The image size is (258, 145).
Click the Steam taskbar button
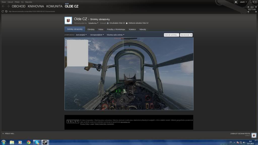pyautogui.click(x=45, y=142)
